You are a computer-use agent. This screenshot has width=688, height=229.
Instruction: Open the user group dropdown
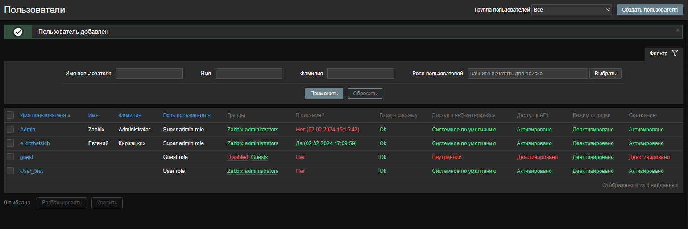572,10
